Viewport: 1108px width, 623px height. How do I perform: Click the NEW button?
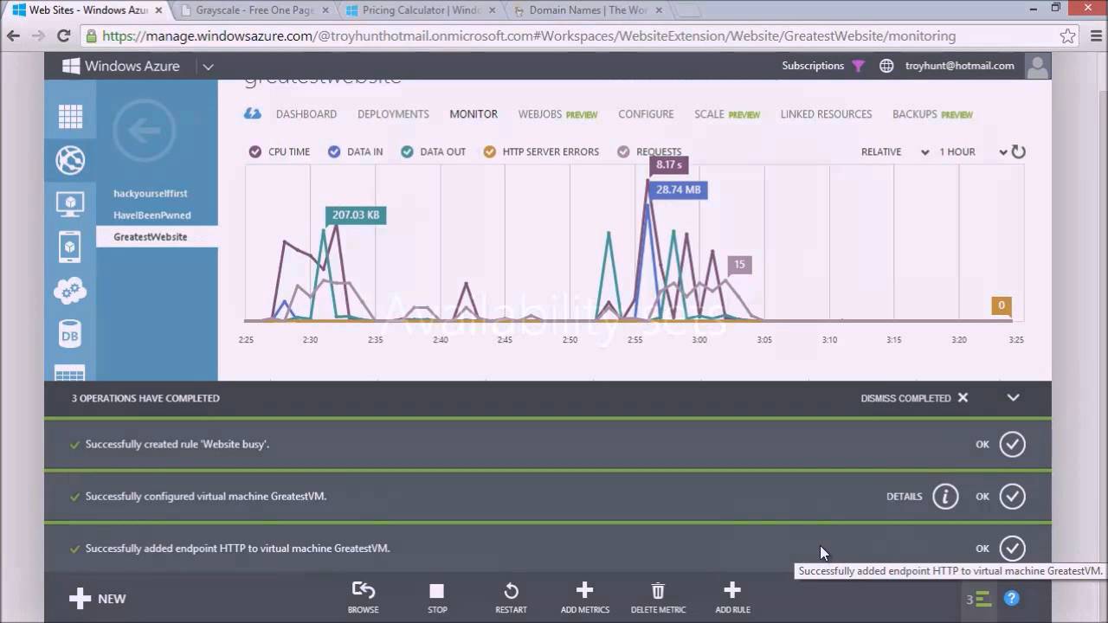click(x=98, y=599)
